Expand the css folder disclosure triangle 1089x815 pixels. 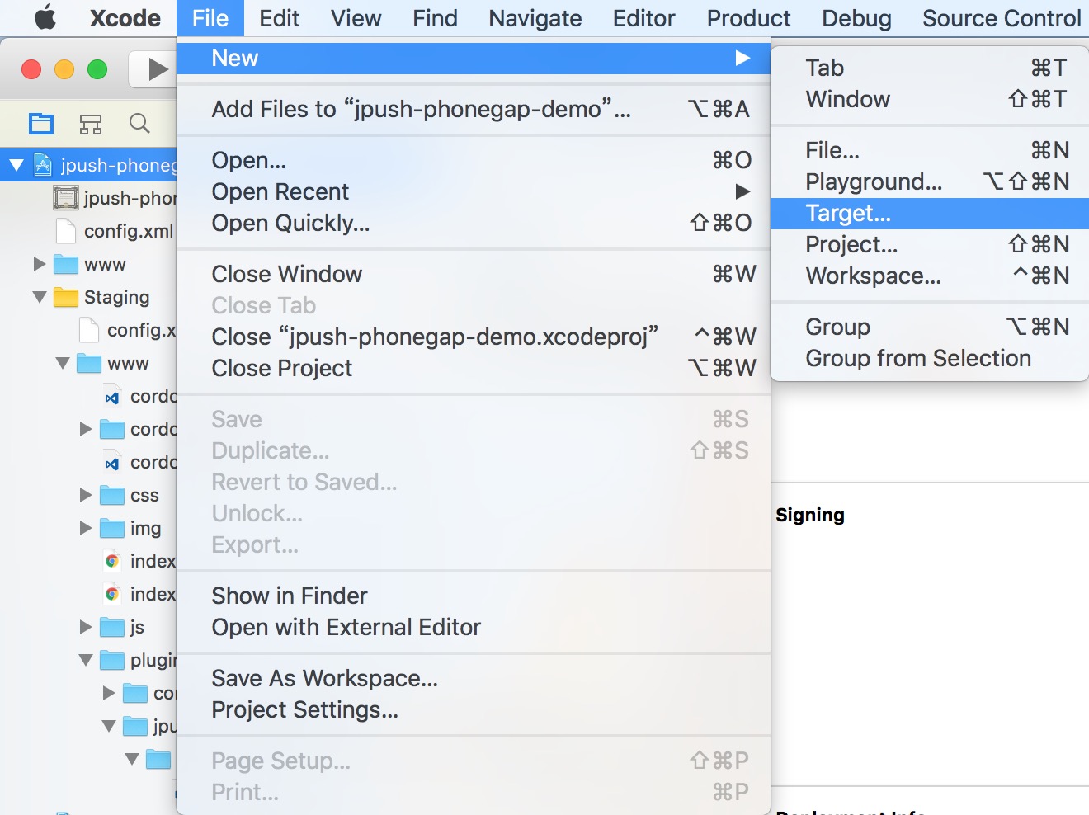point(85,495)
